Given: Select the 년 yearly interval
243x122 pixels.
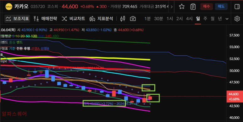Looking at the screenshot, I should (x=220, y=19).
